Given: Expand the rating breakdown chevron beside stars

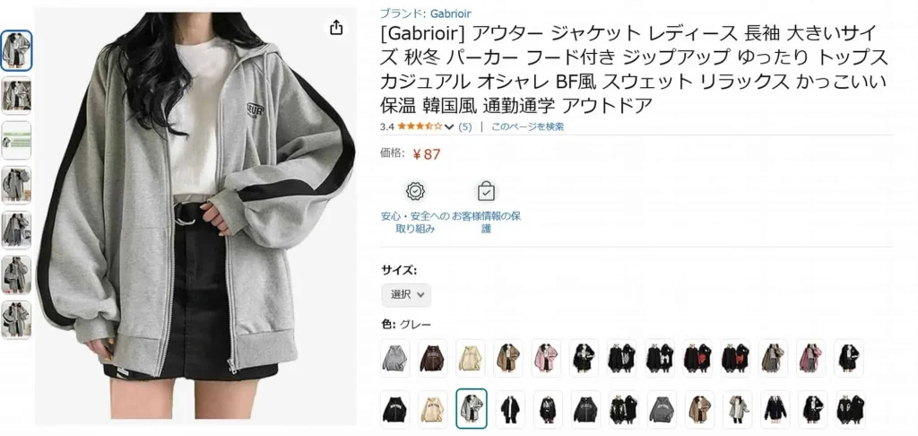Looking at the screenshot, I should (x=449, y=126).
